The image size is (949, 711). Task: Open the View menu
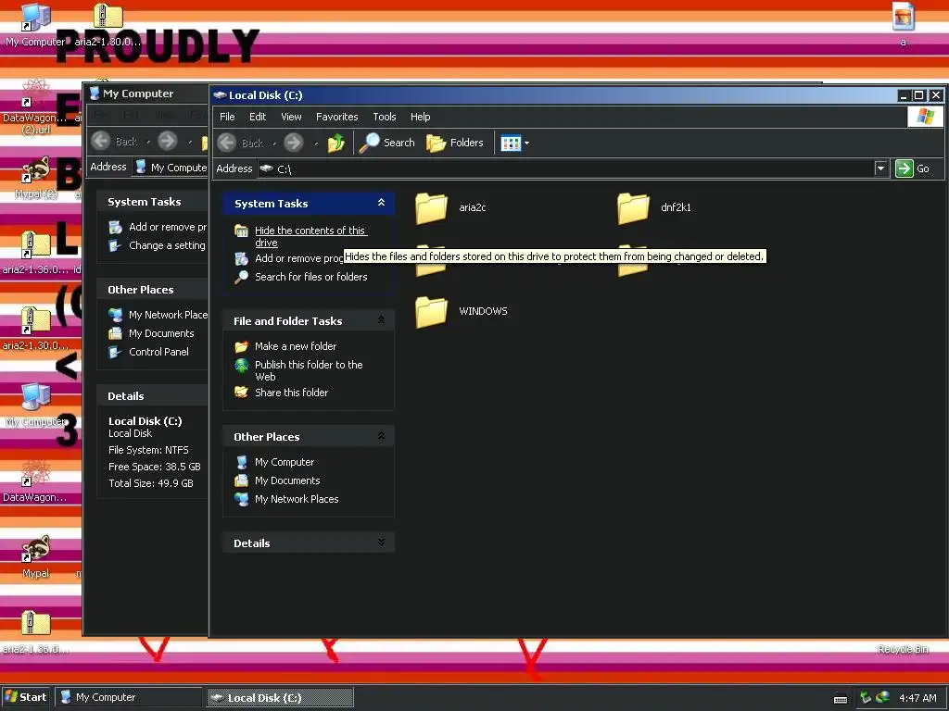(291, 117)
